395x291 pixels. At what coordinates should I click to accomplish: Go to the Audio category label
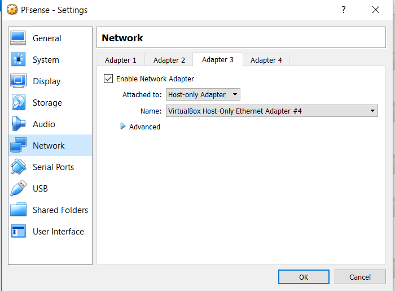pos(44,124)
